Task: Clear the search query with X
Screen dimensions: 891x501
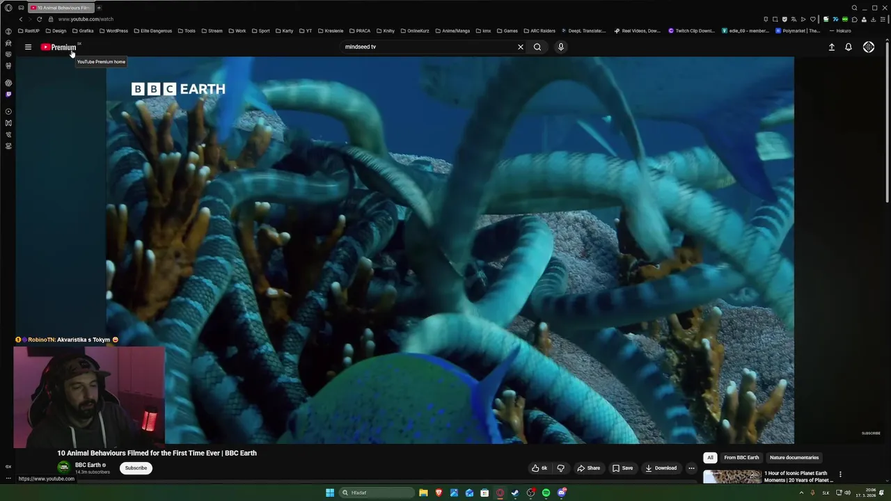Action: pyautogui.click(x=520, y=47)
